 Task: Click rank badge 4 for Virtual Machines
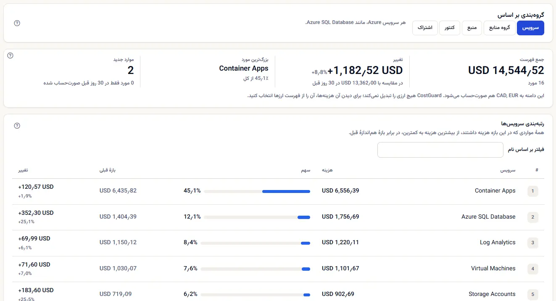(533, 269)
